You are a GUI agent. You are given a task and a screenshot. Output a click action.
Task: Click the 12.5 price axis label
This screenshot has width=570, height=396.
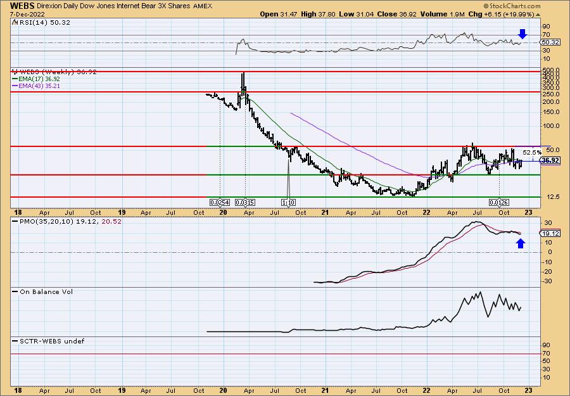[552, 196]
